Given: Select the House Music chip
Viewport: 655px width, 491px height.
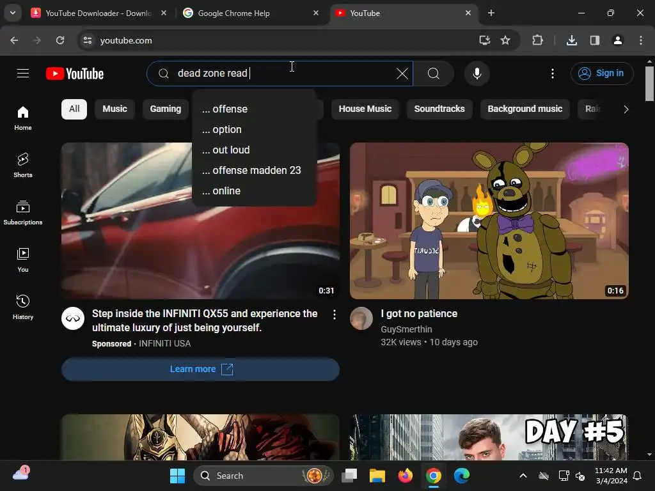Looking at the screenshot, I should coord(365,109).
